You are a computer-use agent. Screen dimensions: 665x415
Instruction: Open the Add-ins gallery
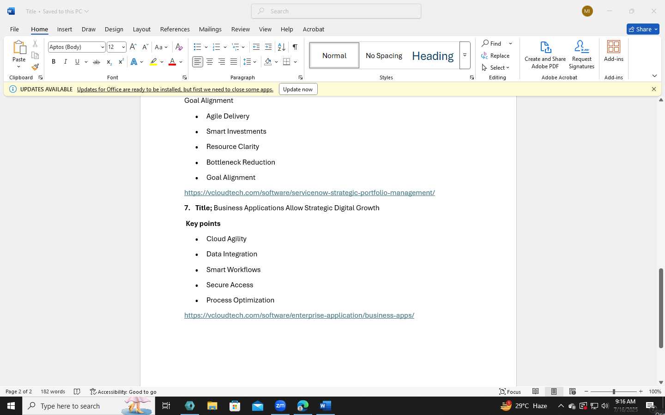pyautogui.click(x=614, y=51)
